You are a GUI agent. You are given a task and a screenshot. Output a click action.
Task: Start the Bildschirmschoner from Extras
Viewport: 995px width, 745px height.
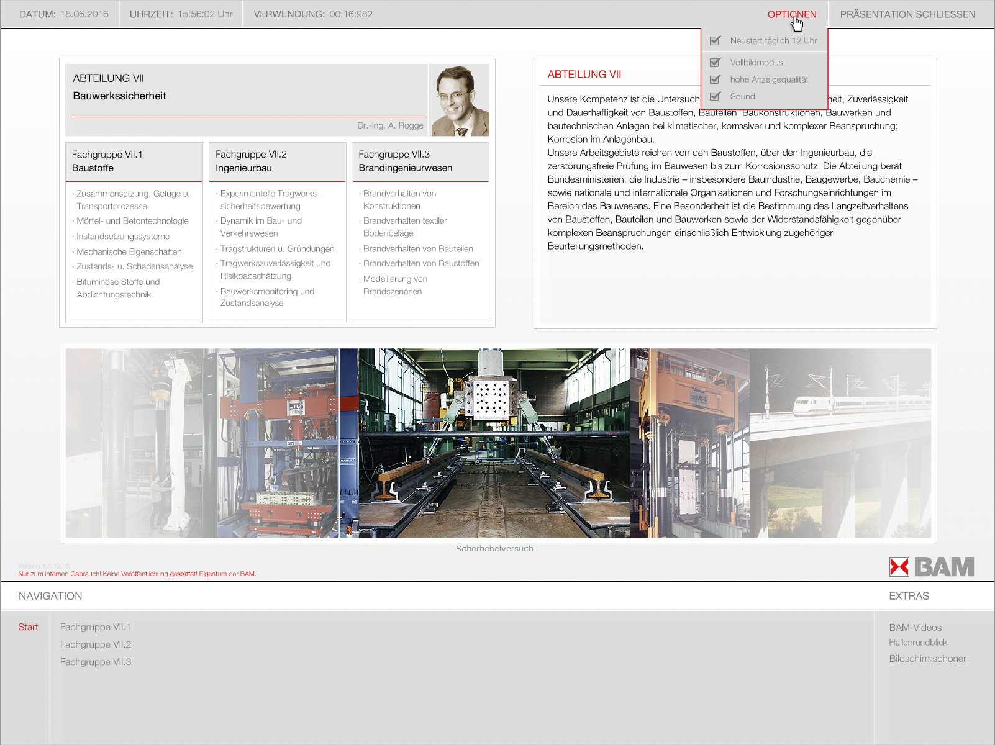[x=927, y=659]
